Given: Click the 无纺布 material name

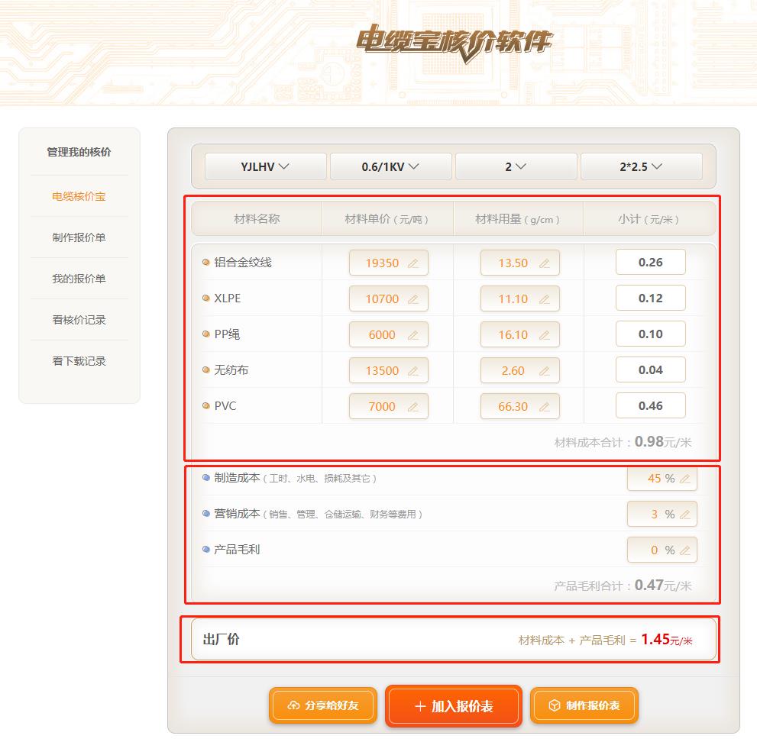Looking at the screenshot, I should pyautogui.click(x=231, y=370).
